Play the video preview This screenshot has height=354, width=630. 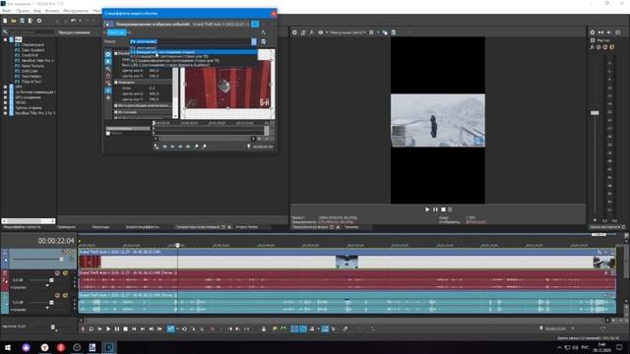427,209
